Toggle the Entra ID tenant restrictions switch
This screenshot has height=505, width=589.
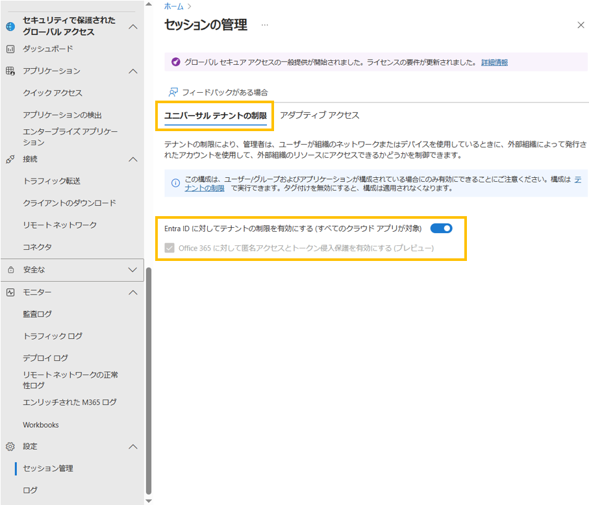[x=441, y=228]
